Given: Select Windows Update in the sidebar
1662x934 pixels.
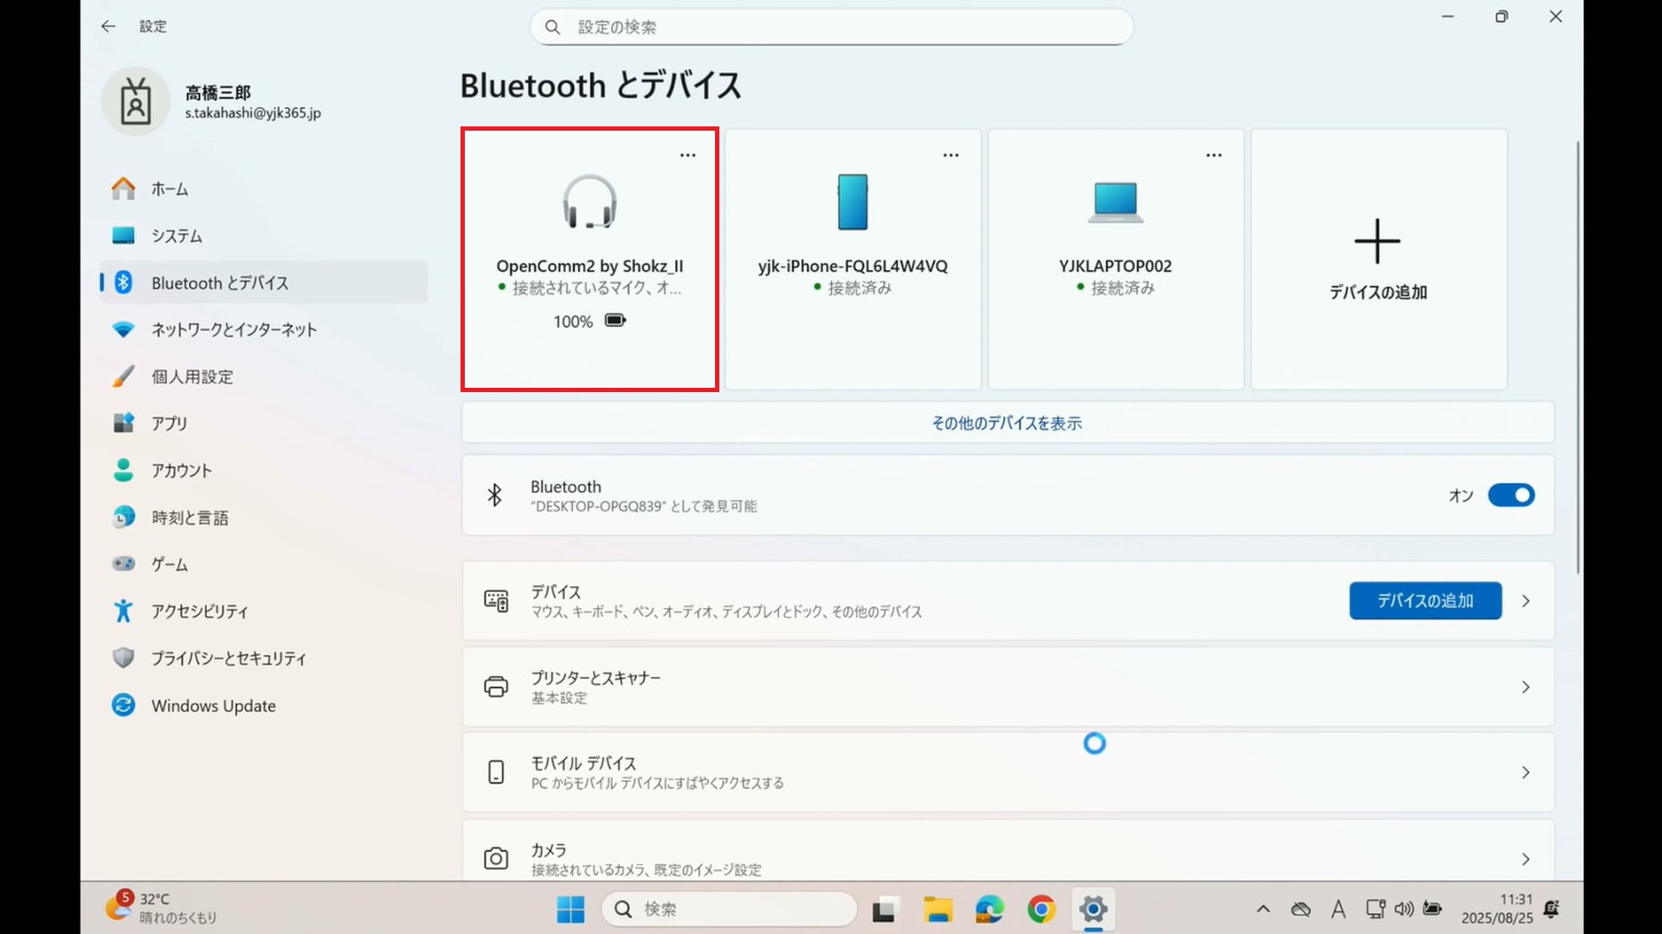Looking at the screenshot, I should coord(213,705).
